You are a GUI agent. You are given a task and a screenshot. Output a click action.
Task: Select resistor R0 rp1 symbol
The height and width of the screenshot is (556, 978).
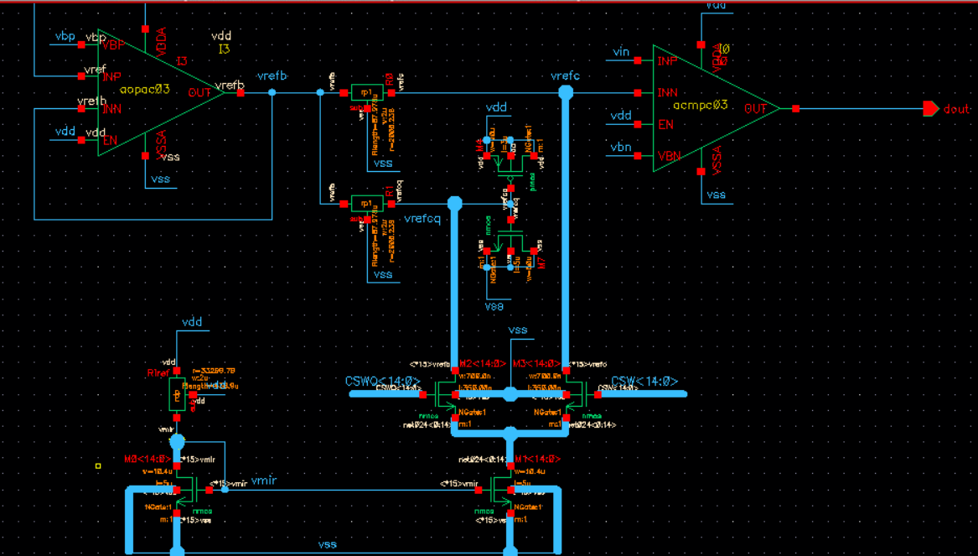[x=367, y=92]
